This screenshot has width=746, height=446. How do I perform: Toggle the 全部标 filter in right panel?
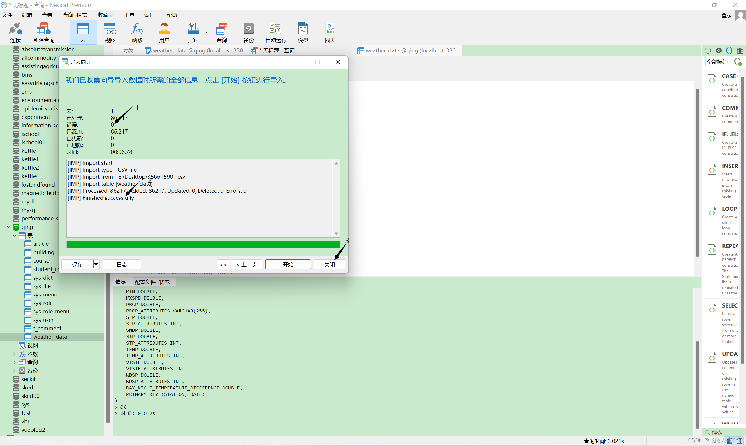click(x=718, y=63)
